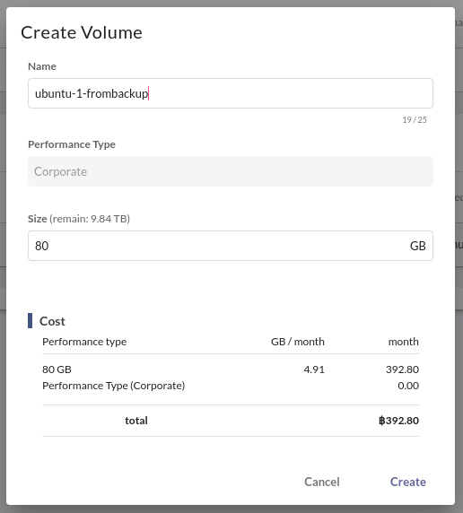The height and width of the screenshot is (513, 463).
Task: Click the blue bar beside the Cost heading
Action: click(31, 321)
